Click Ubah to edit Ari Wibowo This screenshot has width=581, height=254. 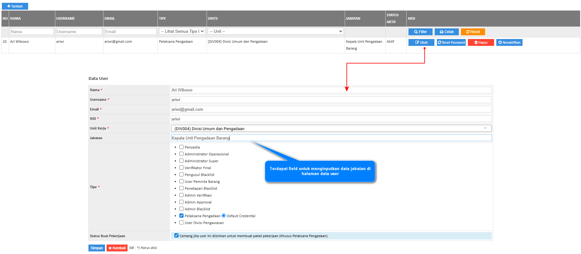tap(421, 42)
